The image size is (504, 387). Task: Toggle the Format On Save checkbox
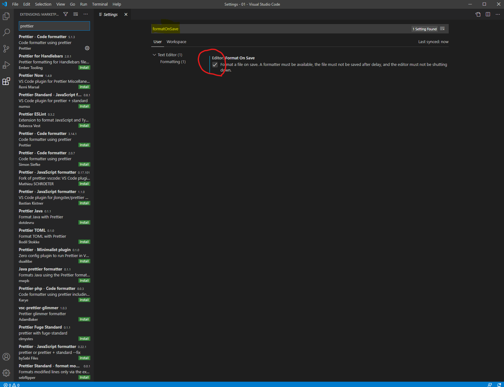point(215,65)
